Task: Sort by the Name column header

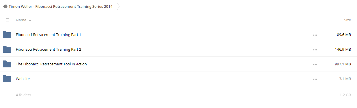Action: click(21, 20)
